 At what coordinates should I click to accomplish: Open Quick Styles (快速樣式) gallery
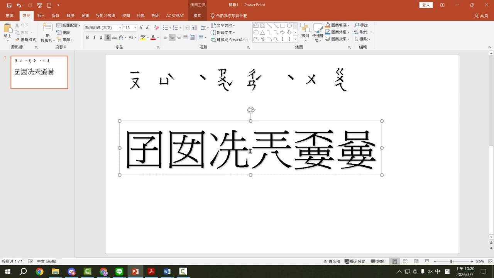click(318, 32)
